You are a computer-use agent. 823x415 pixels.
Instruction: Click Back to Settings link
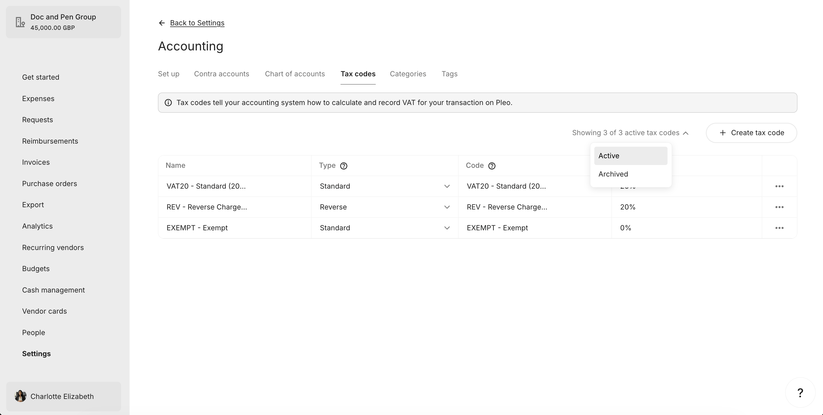[197, 23]
